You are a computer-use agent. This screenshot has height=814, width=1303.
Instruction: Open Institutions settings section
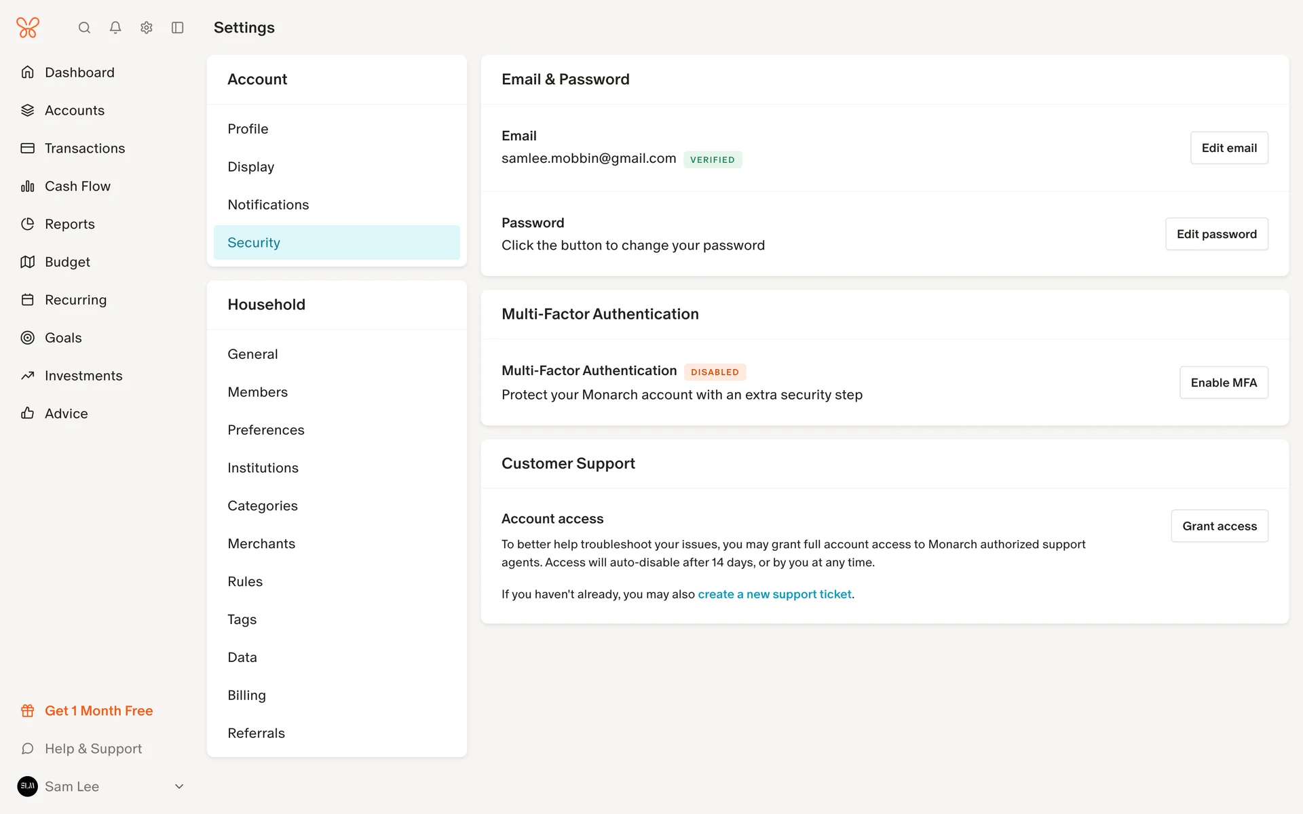pos(263,468)
